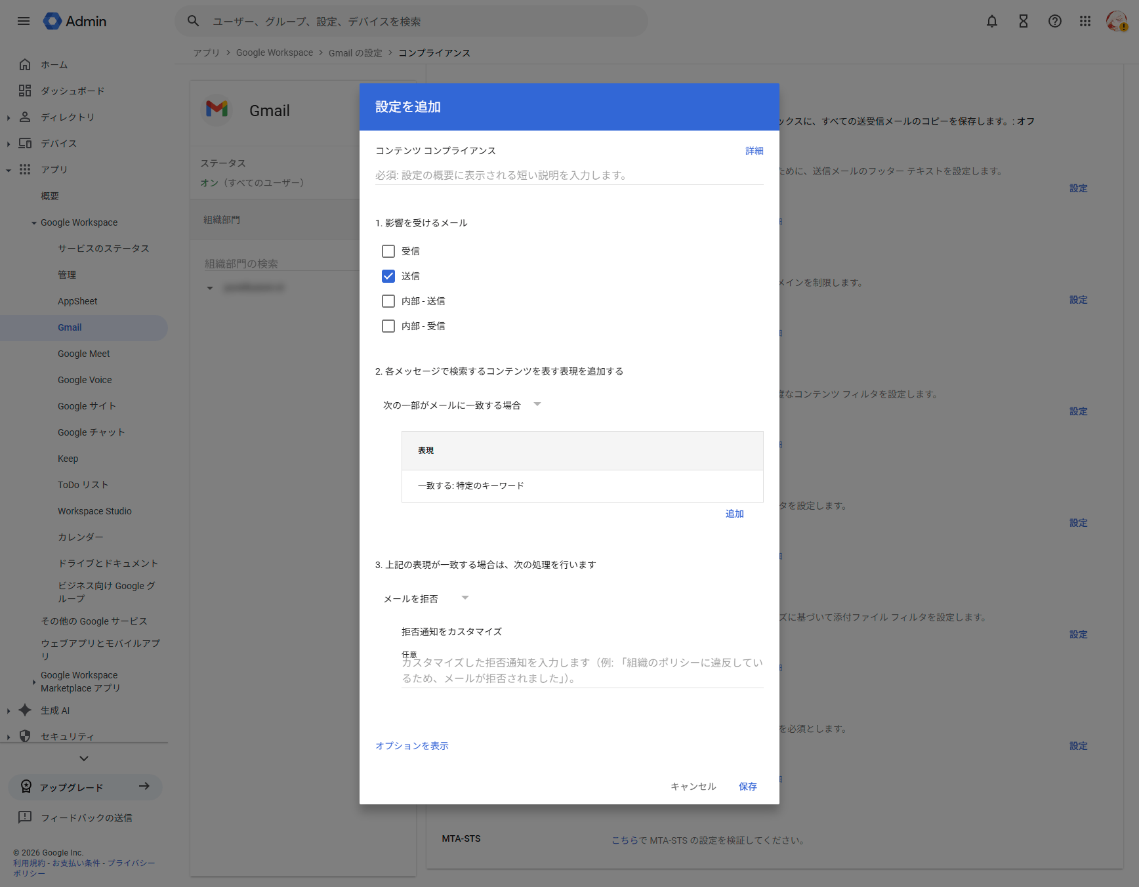Click the setting description input field

tap(569, 175)
